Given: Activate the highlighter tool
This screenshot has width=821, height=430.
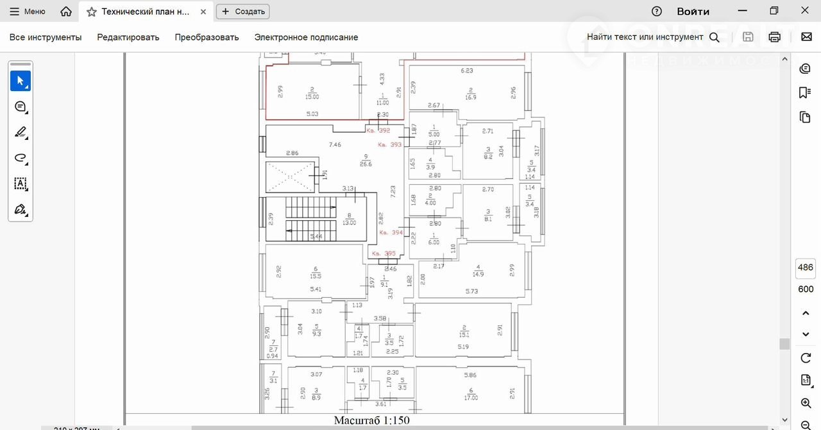Looking at the screenshot, I should 20,132.
